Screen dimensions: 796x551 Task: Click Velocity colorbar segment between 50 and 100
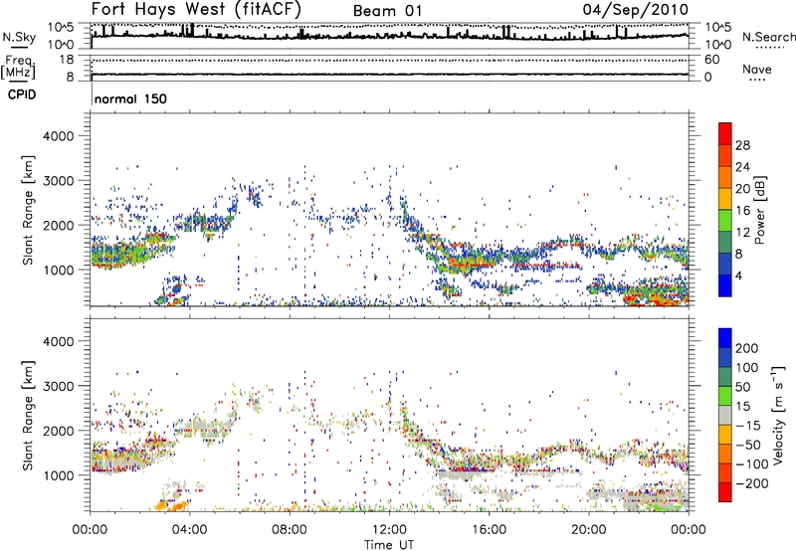pyautogui.click(x=725, y=377)
